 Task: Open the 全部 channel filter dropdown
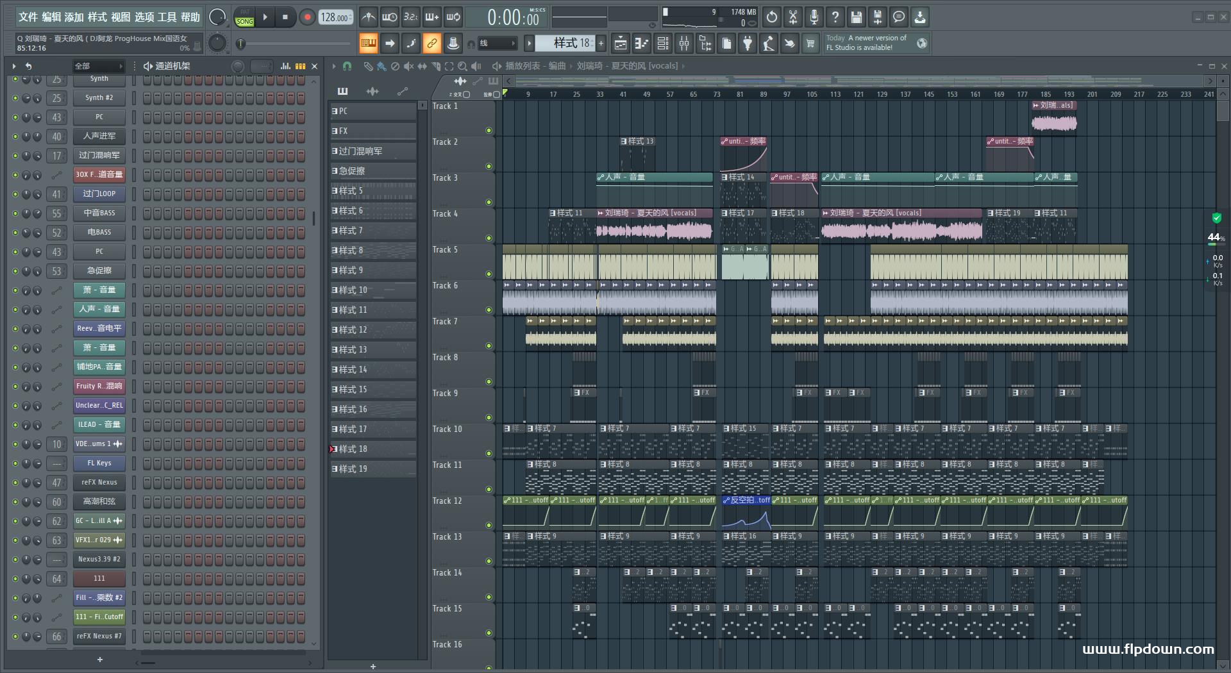[98, 66]
